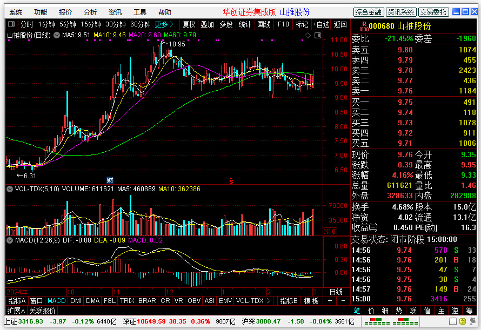
Task: Select the BRAR indicator tab
Action: [x=147, y=301]
